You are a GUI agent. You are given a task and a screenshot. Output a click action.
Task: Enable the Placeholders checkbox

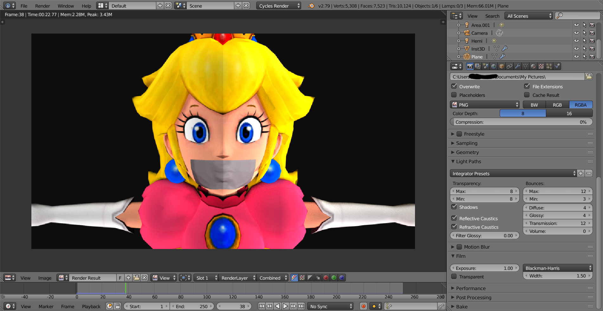click(454, 95)
